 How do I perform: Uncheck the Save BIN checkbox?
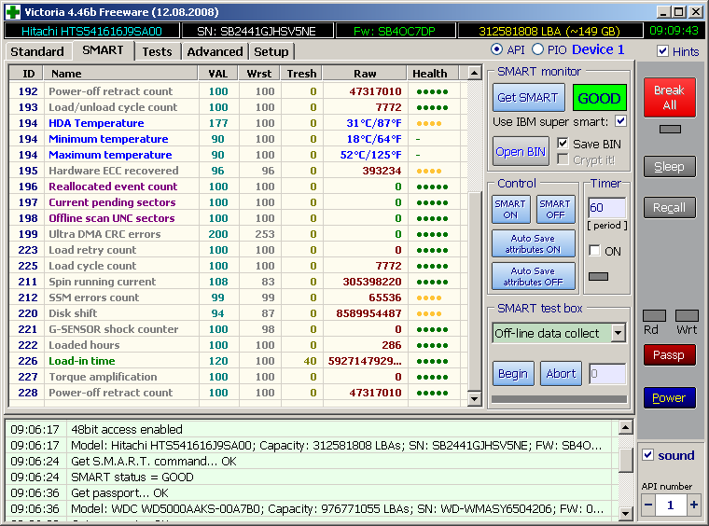coord(563,144)
